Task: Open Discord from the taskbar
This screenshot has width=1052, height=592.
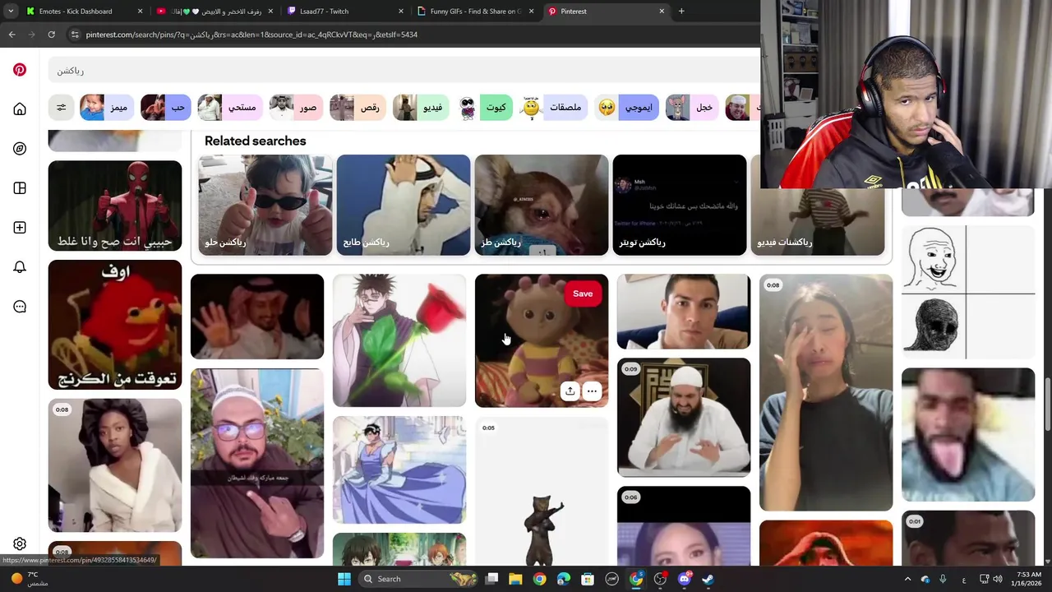Action: (x=684, y=579)
